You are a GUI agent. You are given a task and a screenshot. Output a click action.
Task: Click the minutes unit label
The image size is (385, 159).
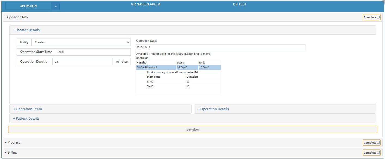[122, 62]
